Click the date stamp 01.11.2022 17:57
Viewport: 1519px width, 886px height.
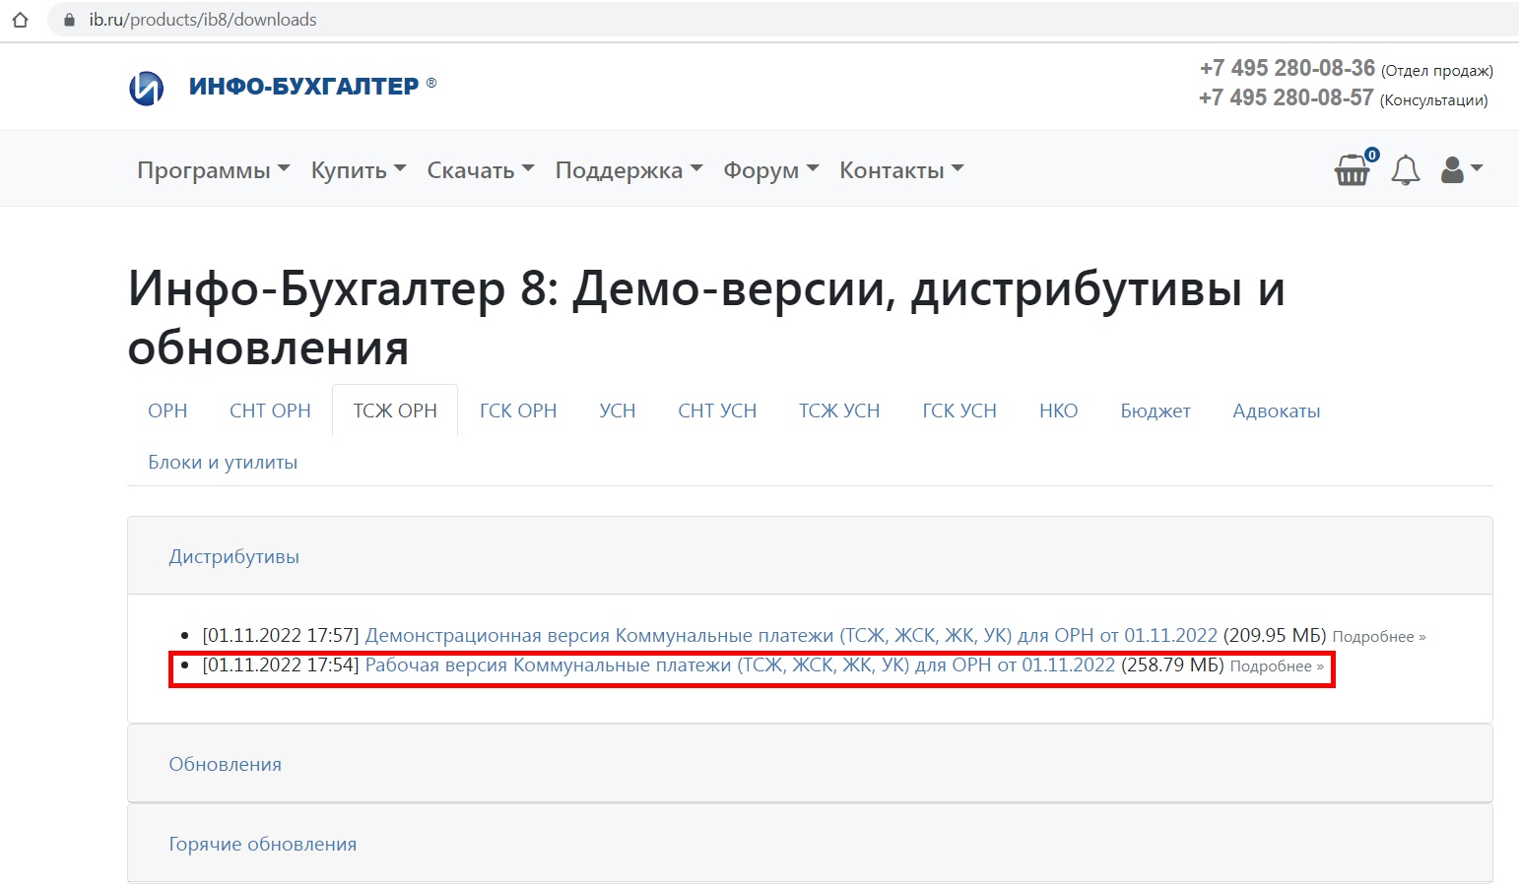click(281, 636)
